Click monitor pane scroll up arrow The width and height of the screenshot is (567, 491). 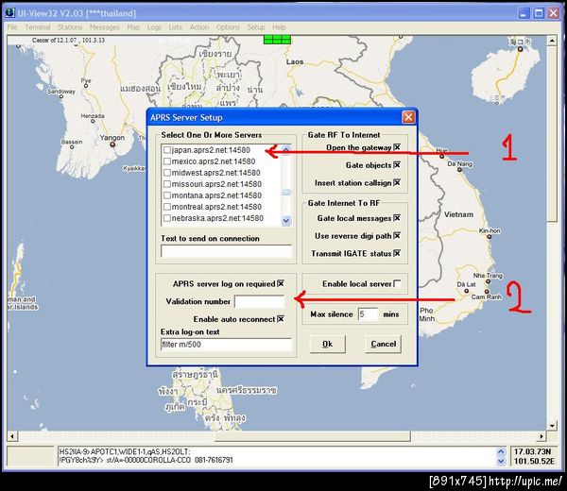(x=501, y=451)
